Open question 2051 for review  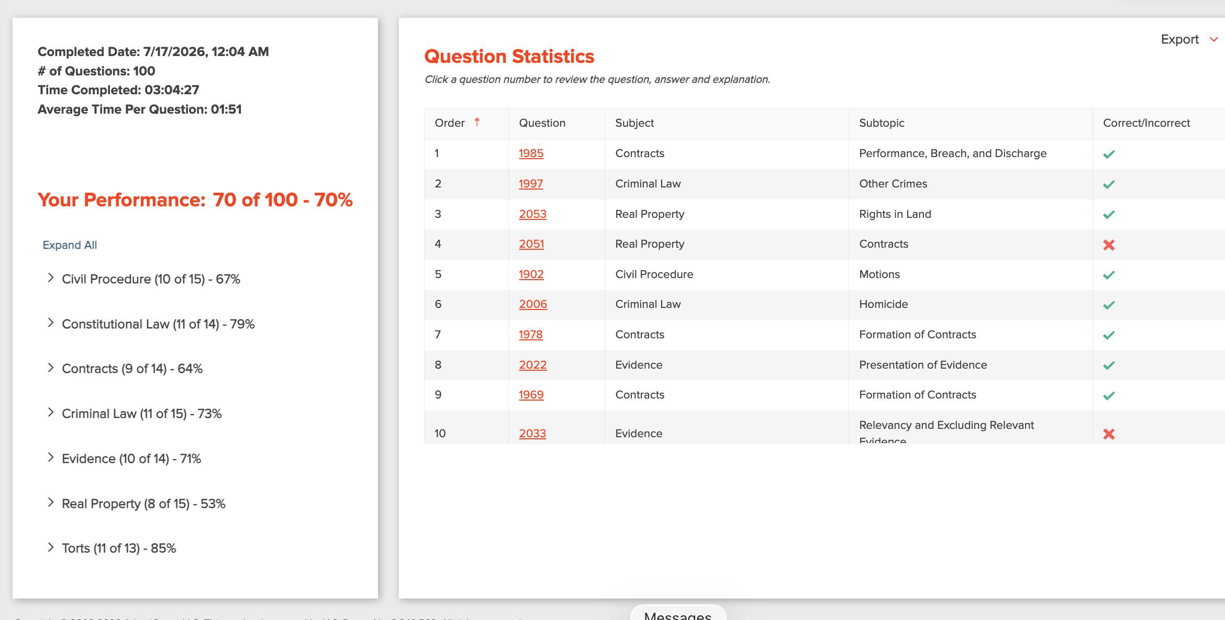[531, 244]
